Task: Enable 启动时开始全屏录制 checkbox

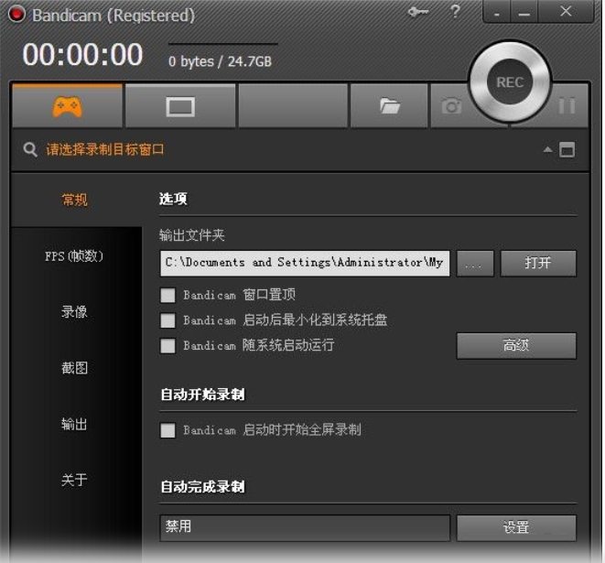Action: pyautogui.click(x=167, y=430)
